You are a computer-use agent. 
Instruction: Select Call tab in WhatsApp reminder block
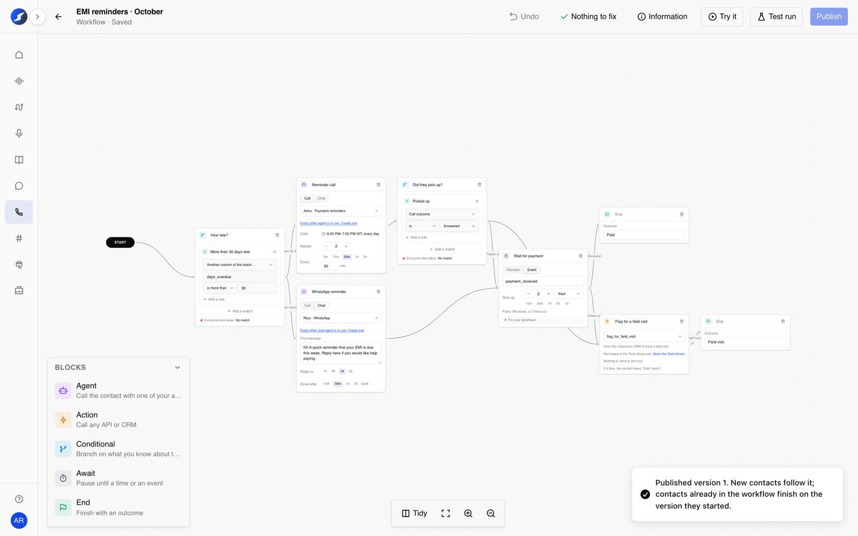pos(307,306)
